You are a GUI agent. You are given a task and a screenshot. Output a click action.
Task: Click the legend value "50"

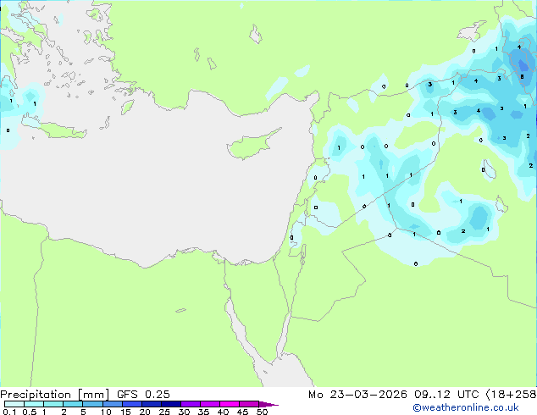(x=262, y=412)
